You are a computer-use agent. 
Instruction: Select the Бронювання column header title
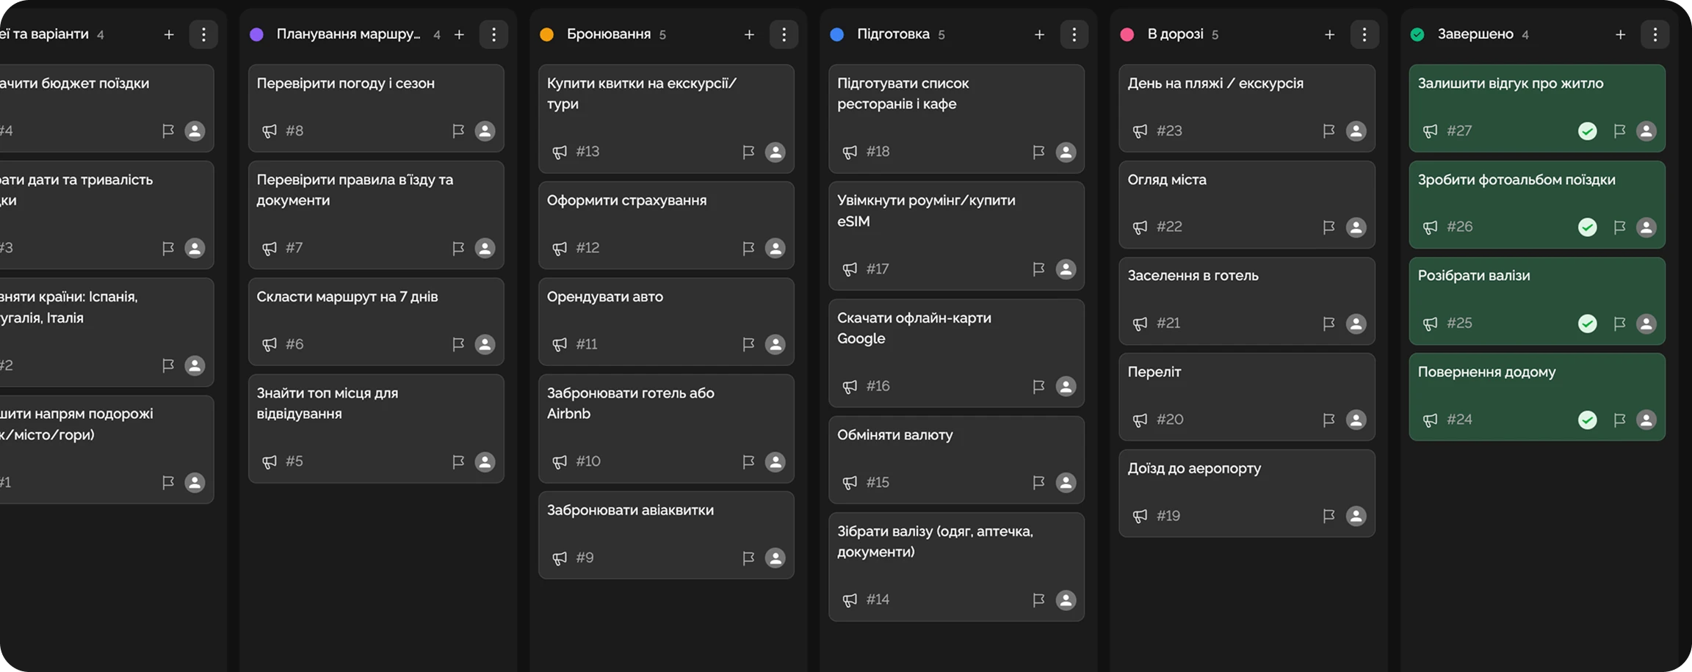tap(608, 34)
